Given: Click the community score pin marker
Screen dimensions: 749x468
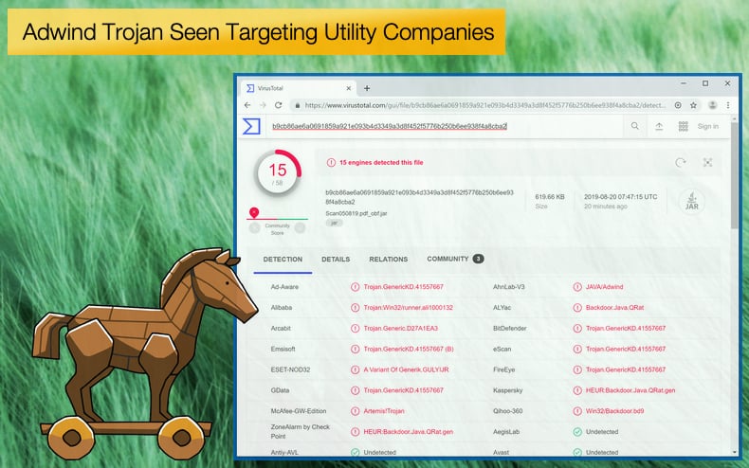Looking at the screenshot, I should tap(254, 212).
